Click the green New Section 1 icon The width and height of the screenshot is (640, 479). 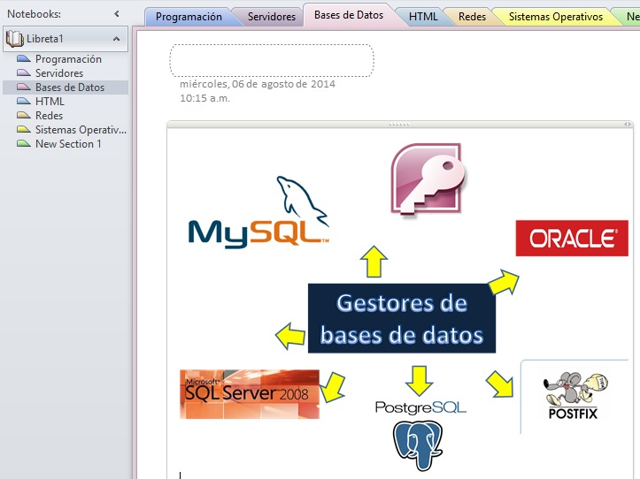point(24,143)
